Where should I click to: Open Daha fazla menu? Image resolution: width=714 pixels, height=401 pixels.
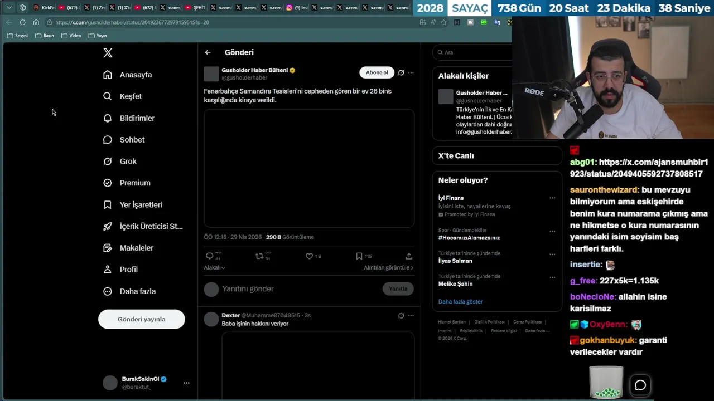pyautogui.click(x=129, y=291)
